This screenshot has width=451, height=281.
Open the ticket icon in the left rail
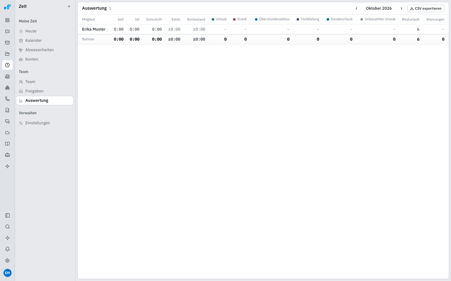pos(8,32)
